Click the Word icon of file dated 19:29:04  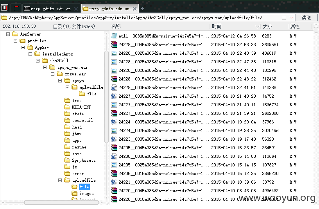(x=114, y=122)
